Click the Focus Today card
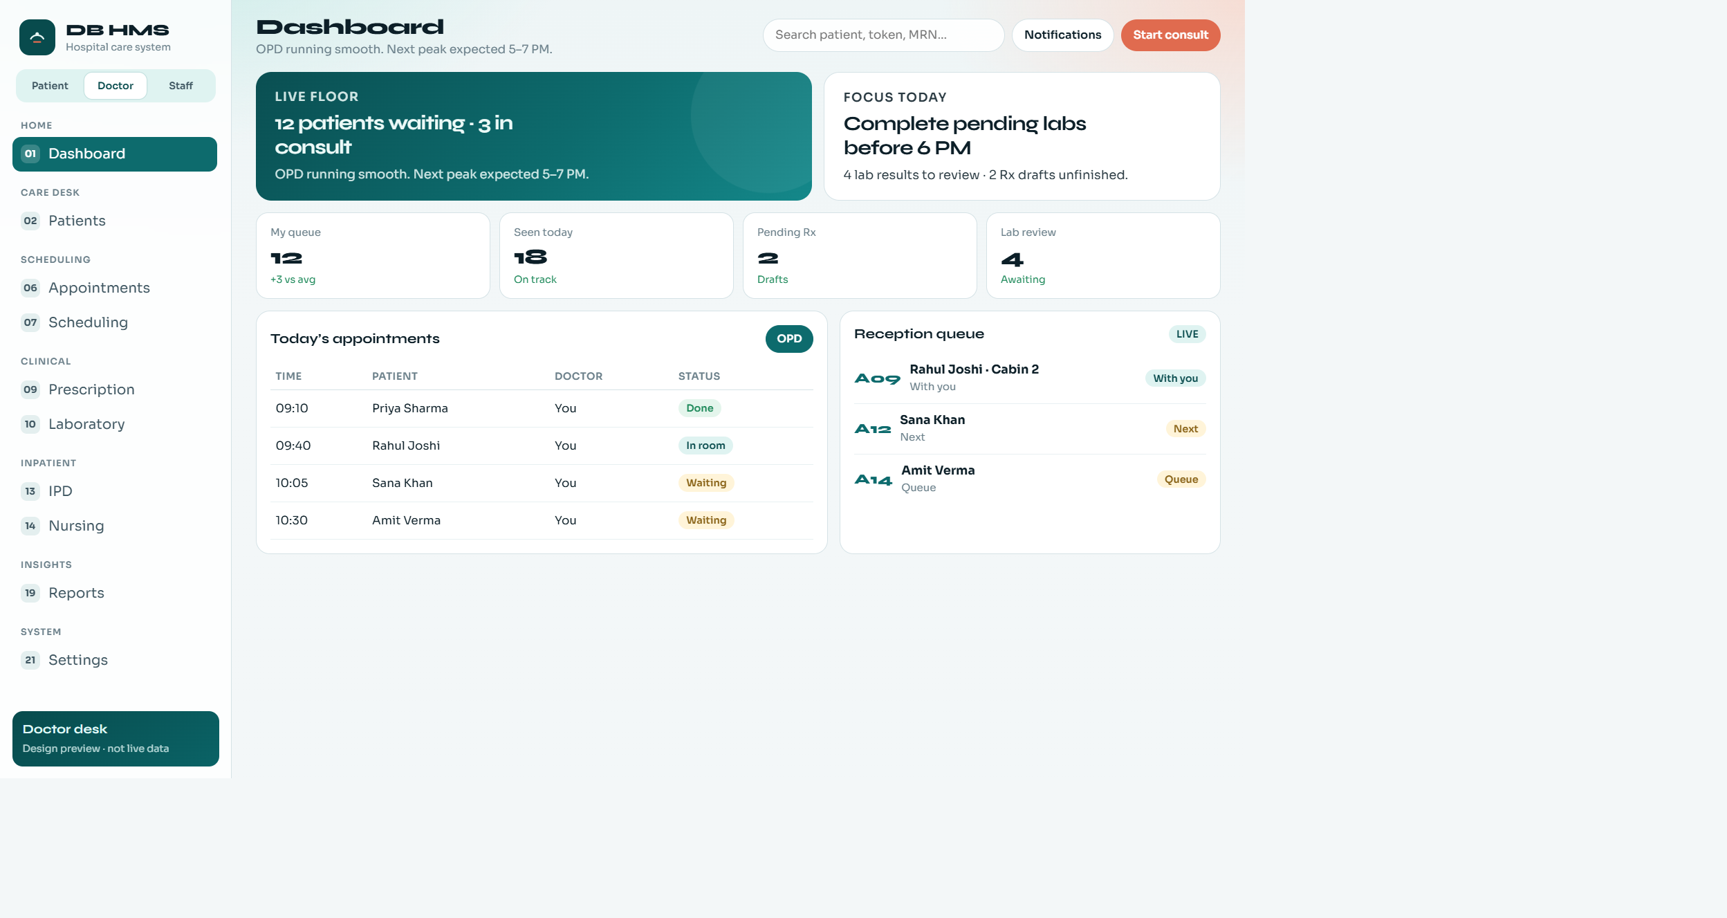The image size is (1727, 918). [x=1022, y=136]
